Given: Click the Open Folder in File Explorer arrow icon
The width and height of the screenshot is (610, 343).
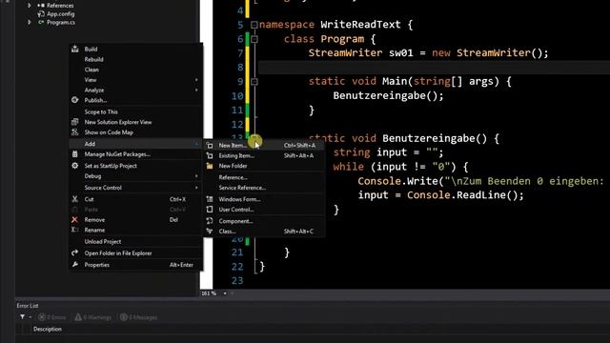Looking at the screenshot, I should pyautogui.click(x=74, y=252).
